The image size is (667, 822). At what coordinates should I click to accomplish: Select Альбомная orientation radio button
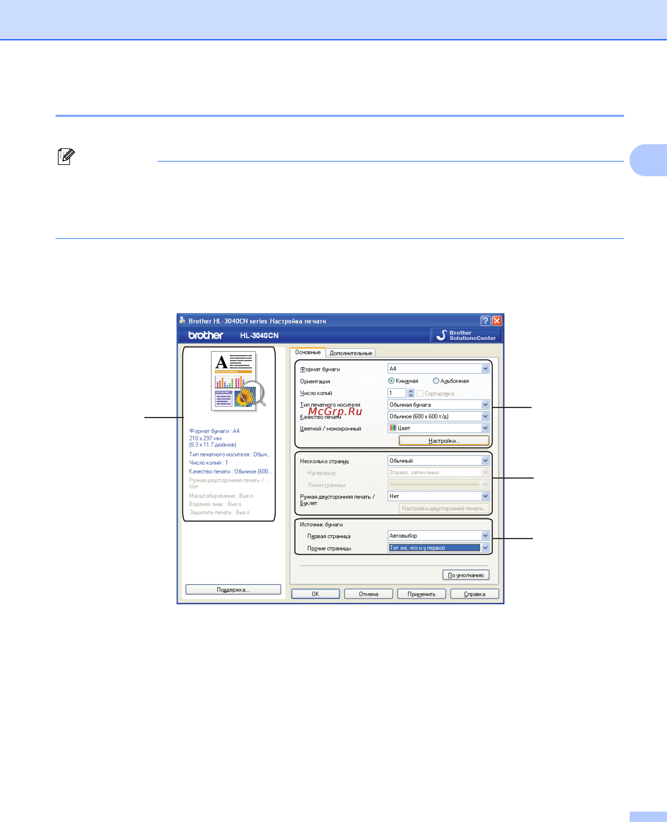(436, 381)
